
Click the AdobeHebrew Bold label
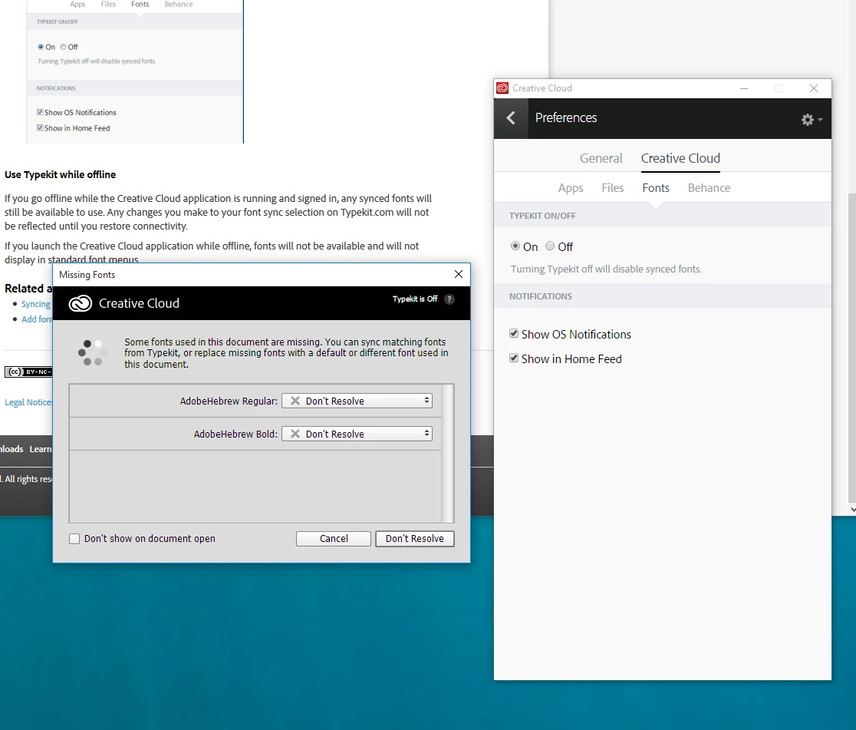click(x=235, y=434)
